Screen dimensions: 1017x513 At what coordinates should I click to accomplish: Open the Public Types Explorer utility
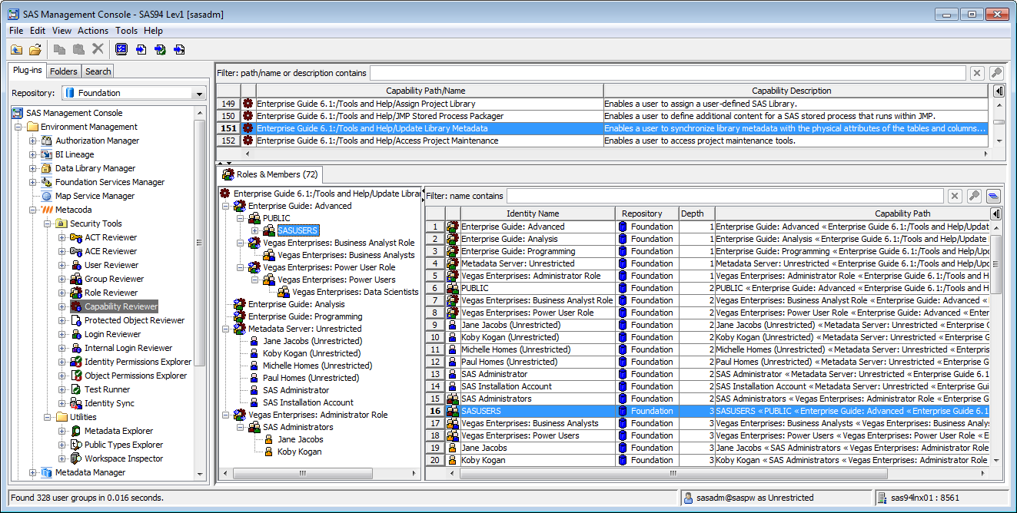coord(124,445)
